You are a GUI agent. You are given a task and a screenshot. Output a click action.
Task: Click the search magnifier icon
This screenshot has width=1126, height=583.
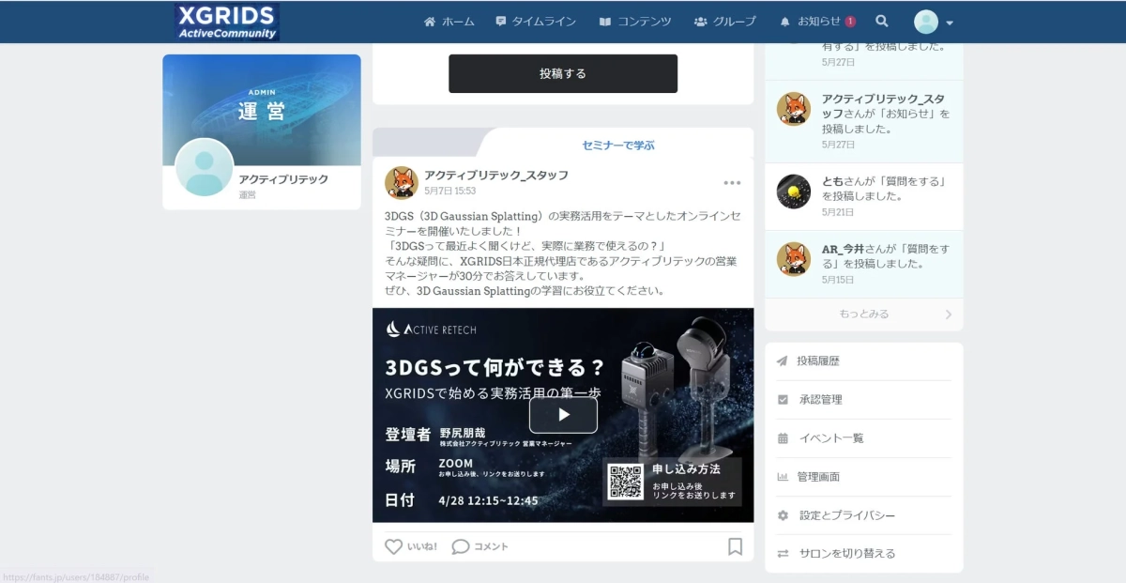pos(882,22)
